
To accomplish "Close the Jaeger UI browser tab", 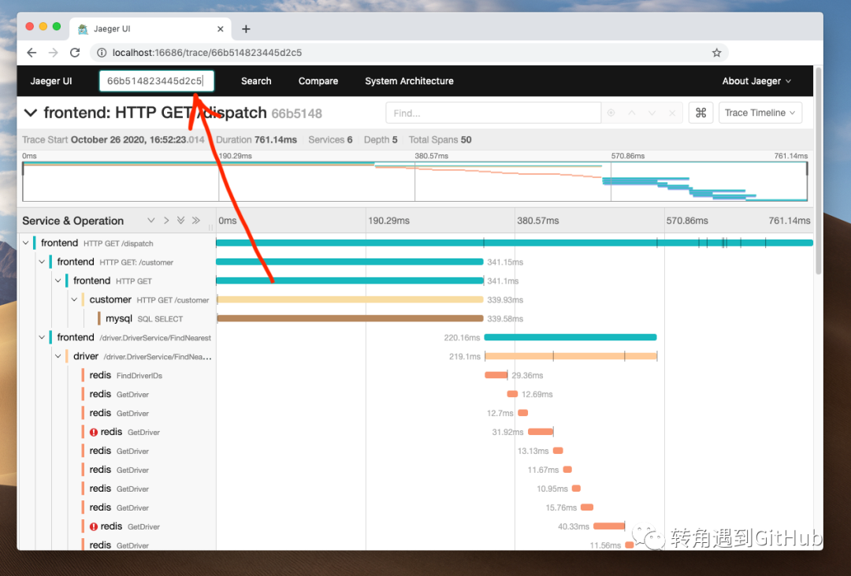I will point(221,29).
